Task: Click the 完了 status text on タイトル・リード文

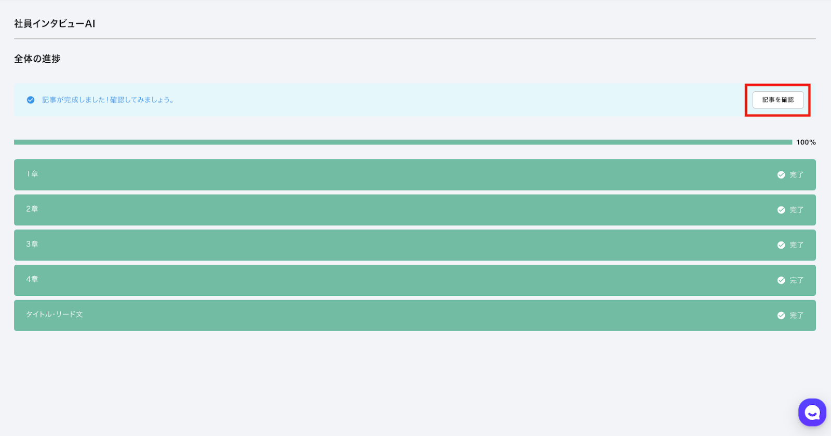Action: [796, 316]
